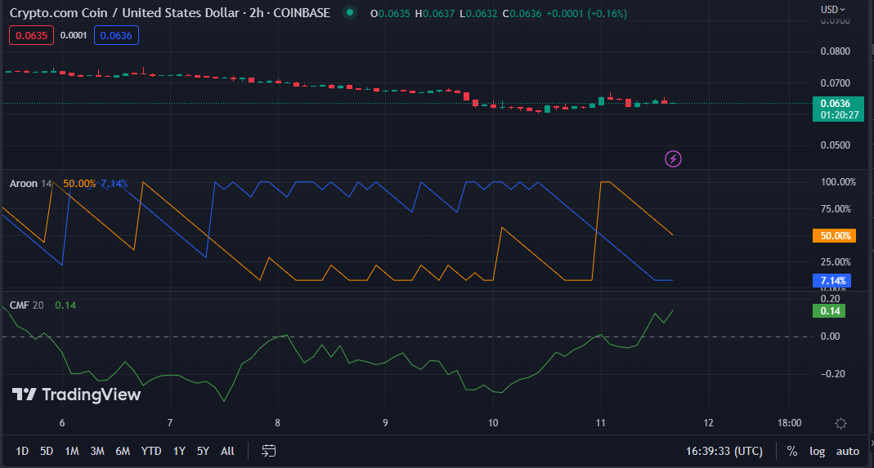This screenshot has width=874, height=468.
Task: Click the purple lightning bolt event icon
Action: (x=674, y=158)
